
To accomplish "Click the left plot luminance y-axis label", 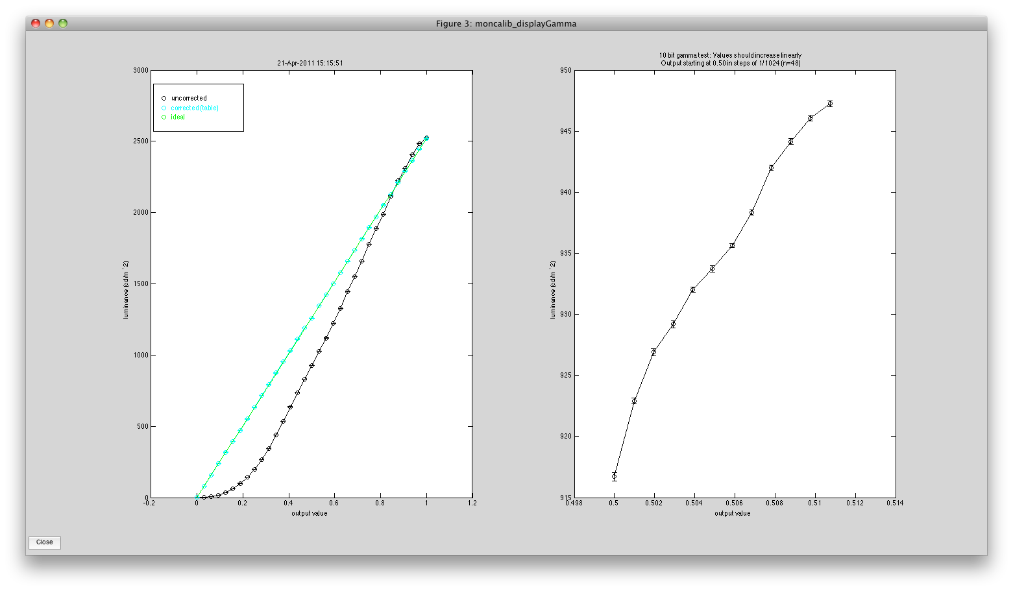I will click(126, 290).
